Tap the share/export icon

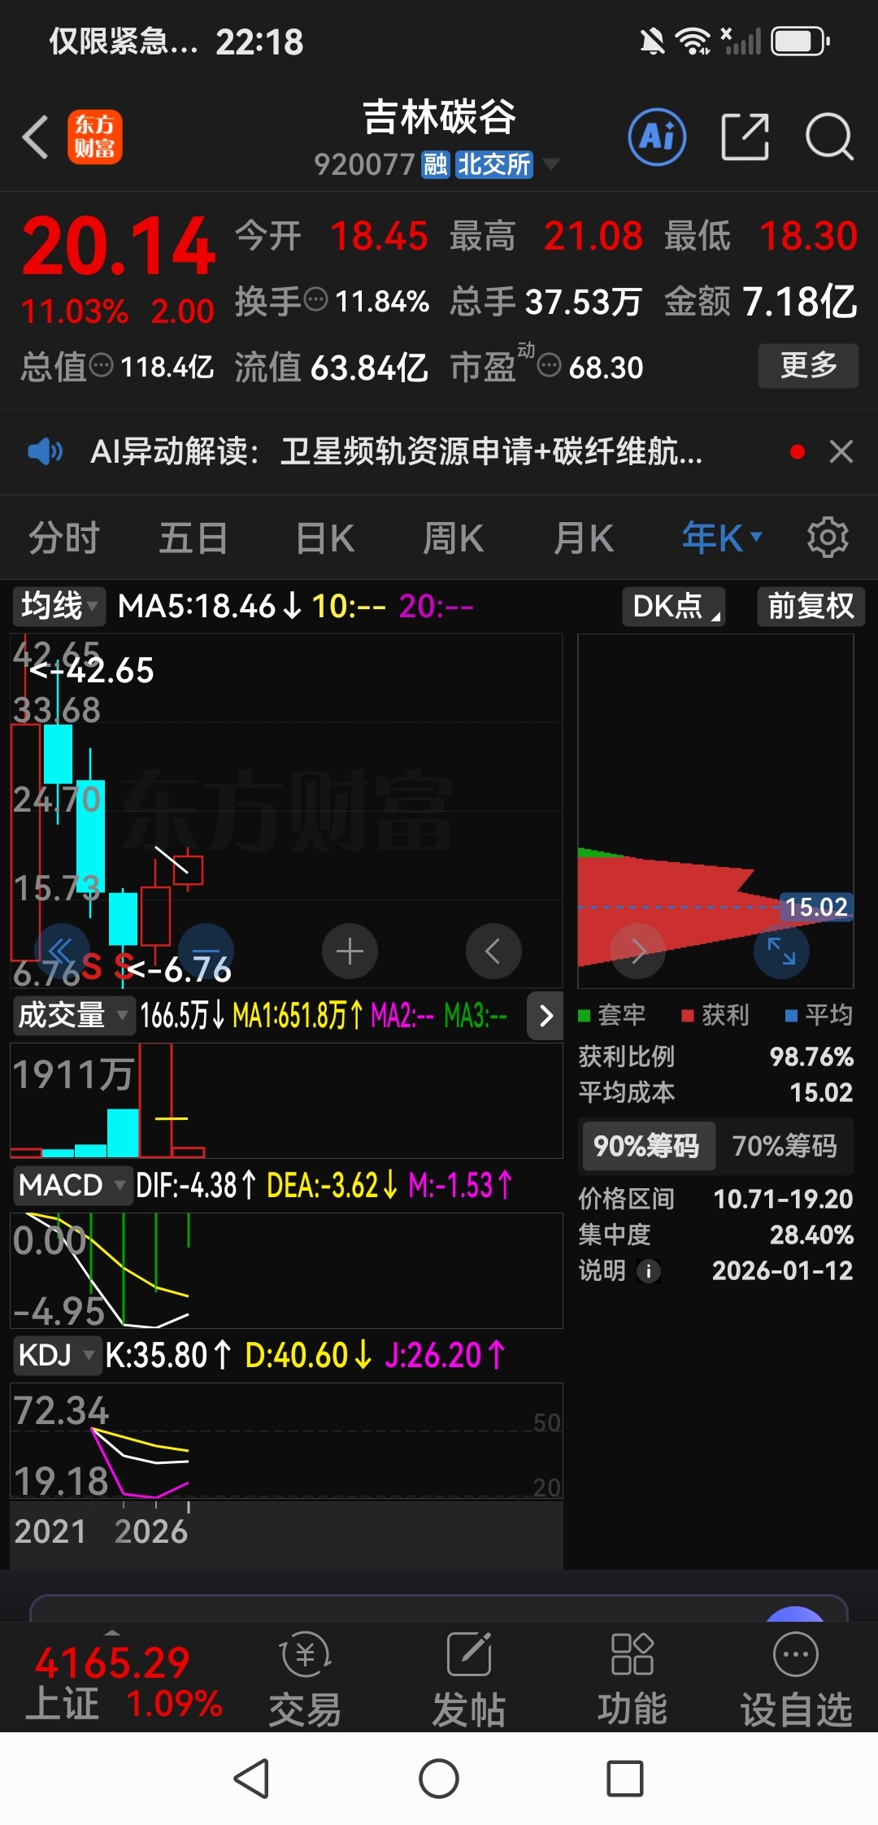pyautogui.click(x=745, y=137)
